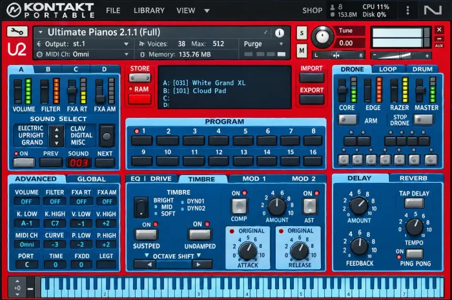Toggle the SUSTPED ON button
This screenshot has height=300, width=452.
click(x=146, y=234)
